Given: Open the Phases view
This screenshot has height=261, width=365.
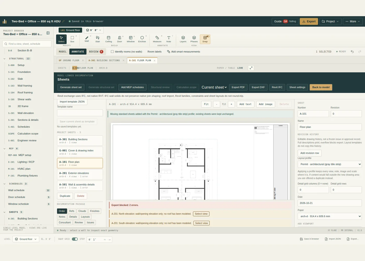Looking at the screenshot, I should [194, 39].
